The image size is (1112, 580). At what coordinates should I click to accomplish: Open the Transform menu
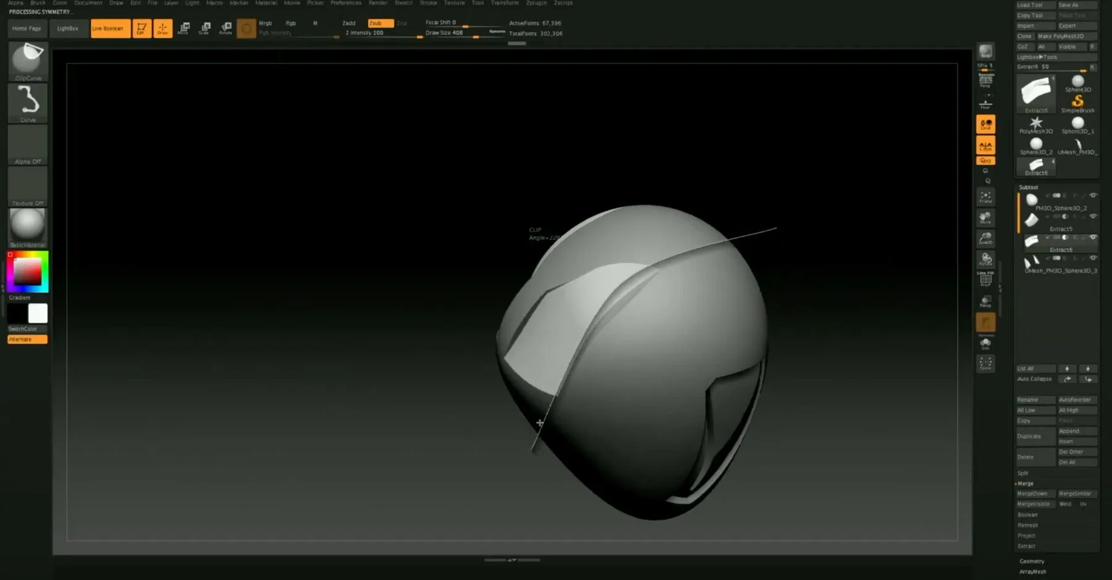pos(505,3)
